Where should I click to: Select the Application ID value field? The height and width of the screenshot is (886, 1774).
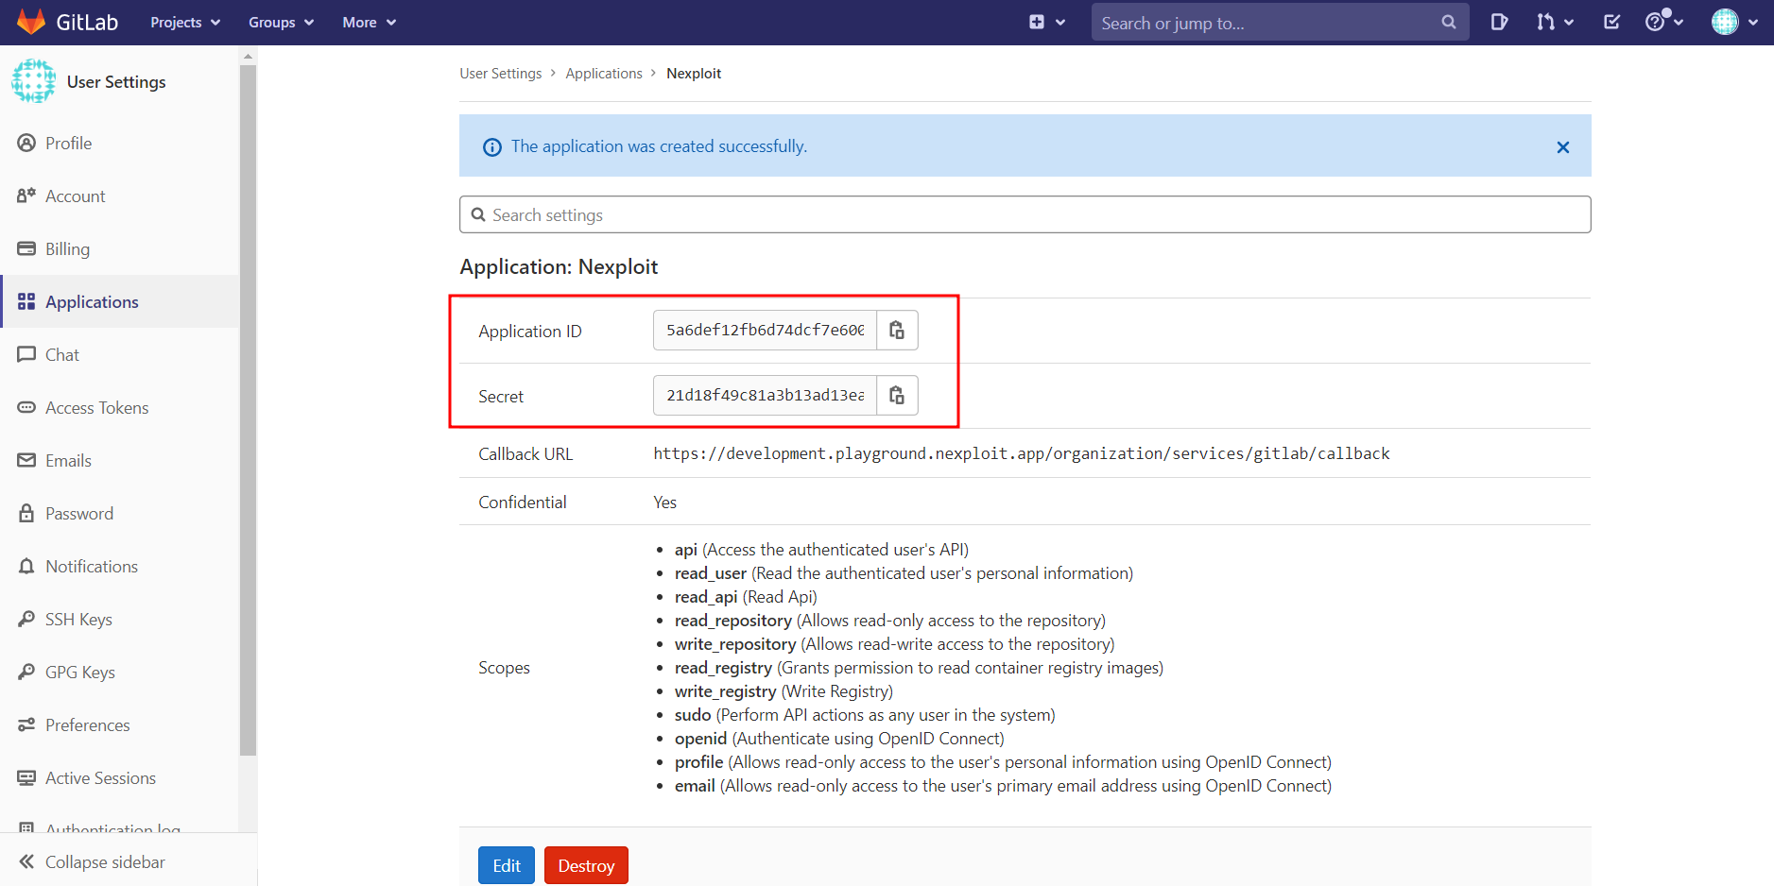pyautogui.click(x=765, y=330)
